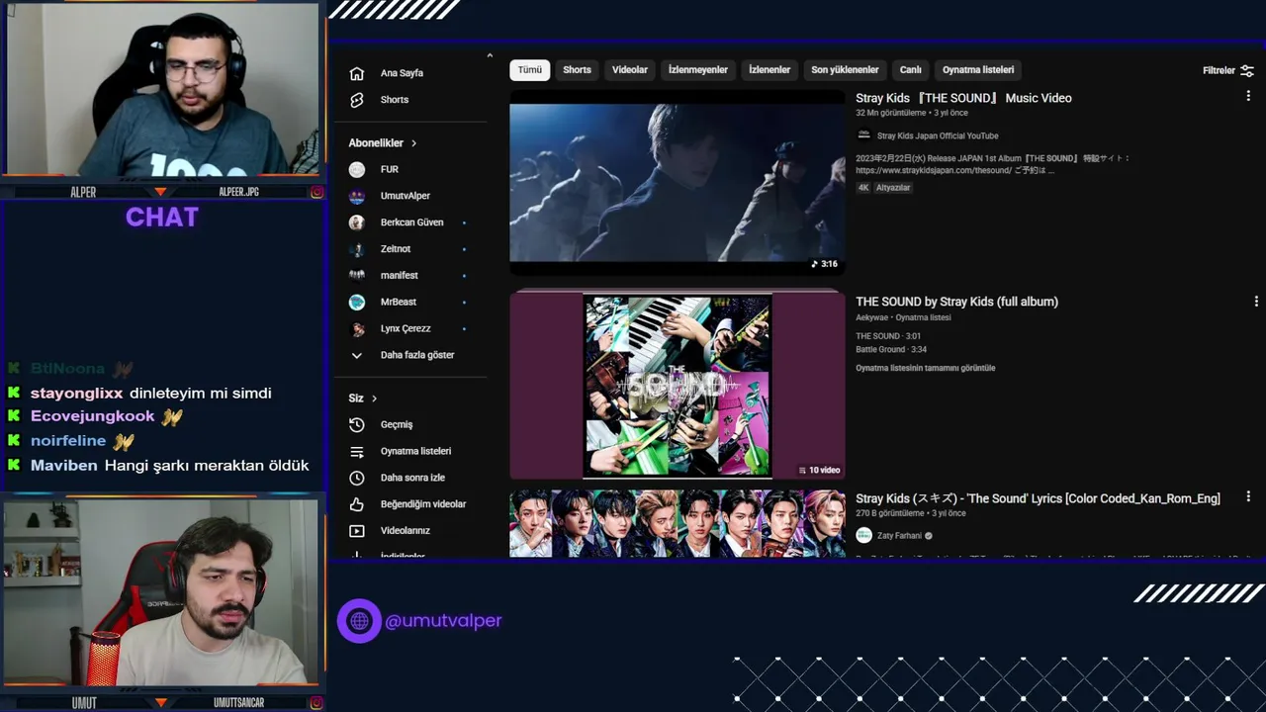Click Stray Kids Japan Official YouTube avatar

click(863, 135)
